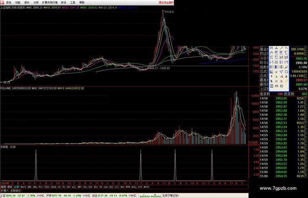Select the triangle drawing tool

[x=281, y=72]
